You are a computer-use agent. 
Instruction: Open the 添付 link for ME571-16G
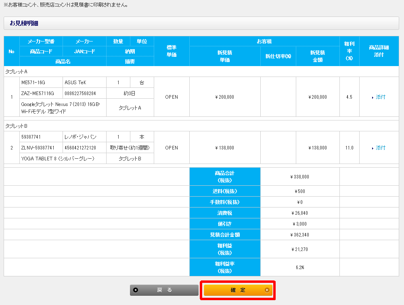(x=381, y=97)
